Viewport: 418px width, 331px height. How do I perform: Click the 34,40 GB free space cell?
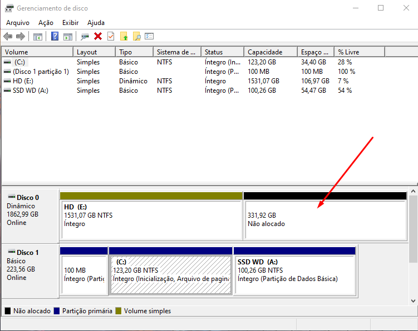click(313, 62)
